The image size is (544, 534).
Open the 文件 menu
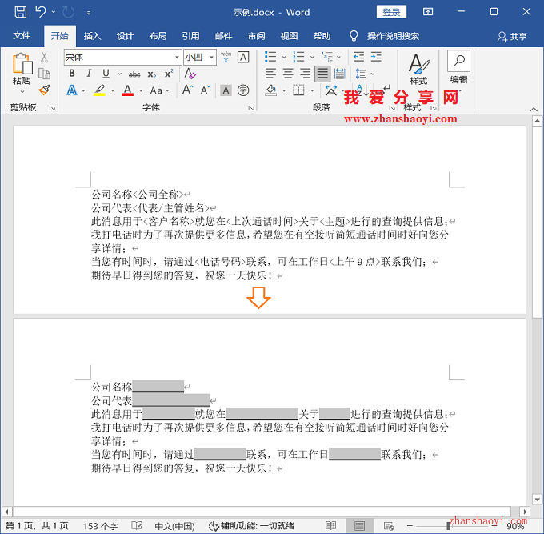pos(22,36)
